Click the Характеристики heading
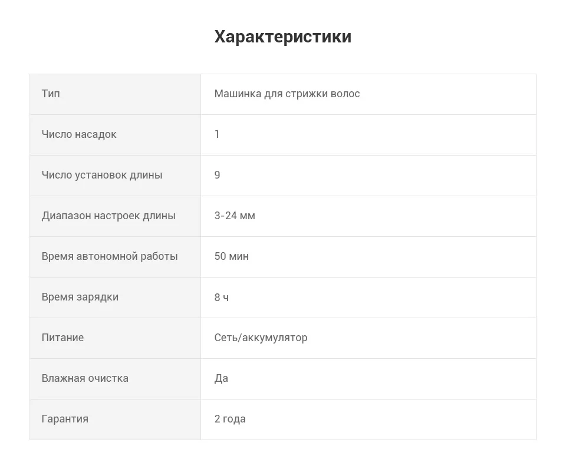This screenshot has width=566, height=469. click(282, 37)
